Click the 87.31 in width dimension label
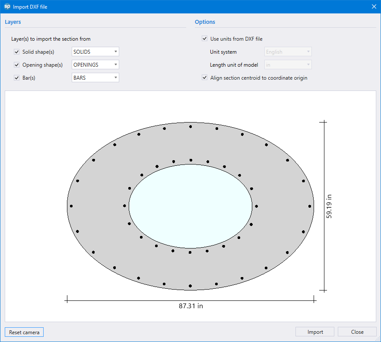Viewport: 381px width, 342px height. coord(191,306)
